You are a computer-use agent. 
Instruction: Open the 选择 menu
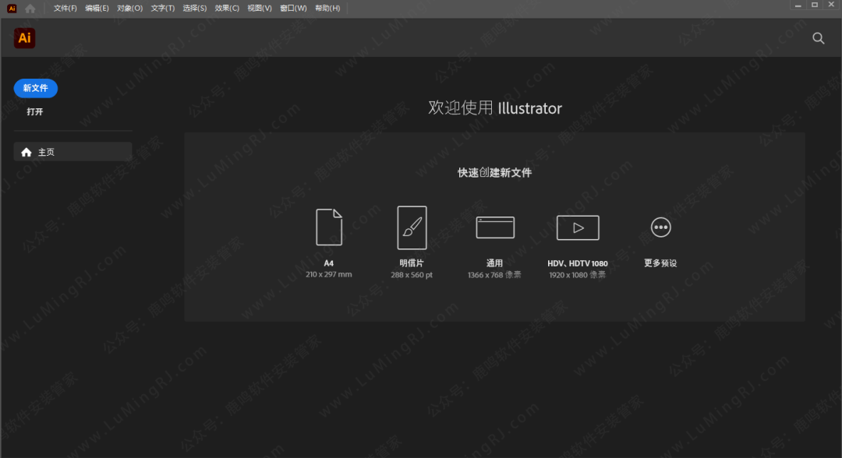coord(194,8)
